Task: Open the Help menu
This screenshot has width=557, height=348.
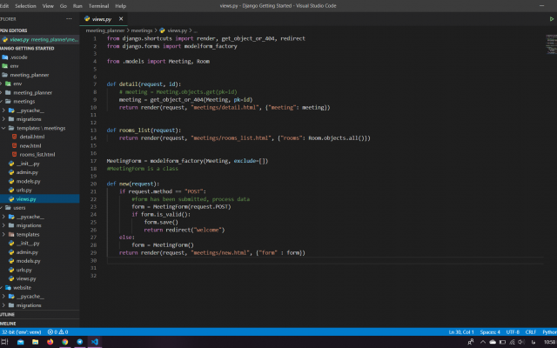Action: coord(120,6)
